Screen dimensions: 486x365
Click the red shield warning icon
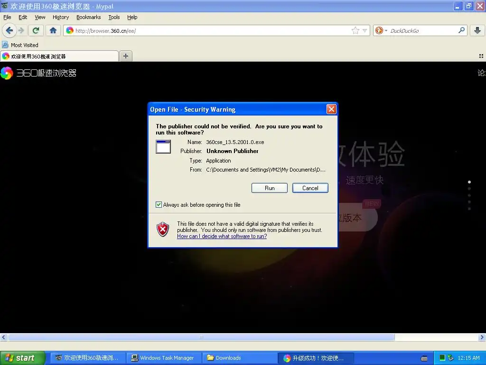tap(163, 230)
